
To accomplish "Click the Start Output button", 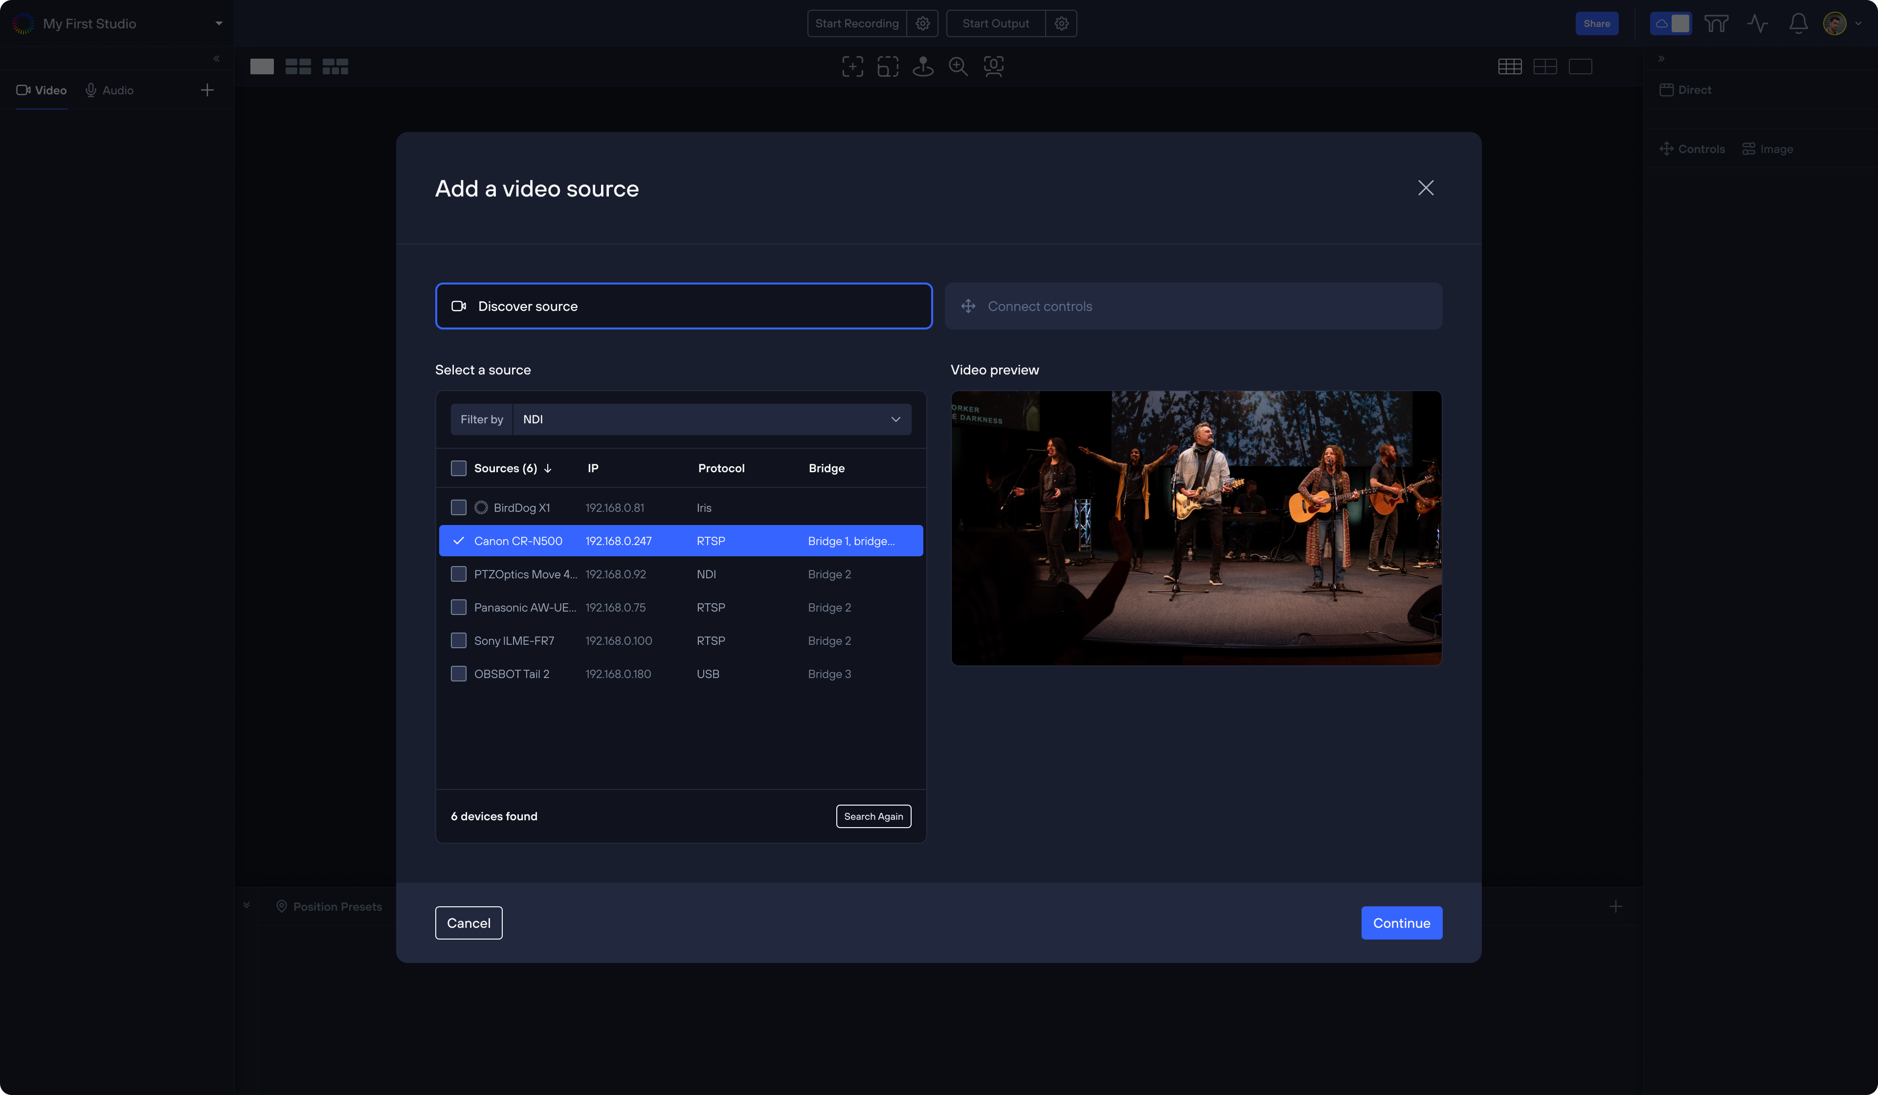I will [996, 24].
